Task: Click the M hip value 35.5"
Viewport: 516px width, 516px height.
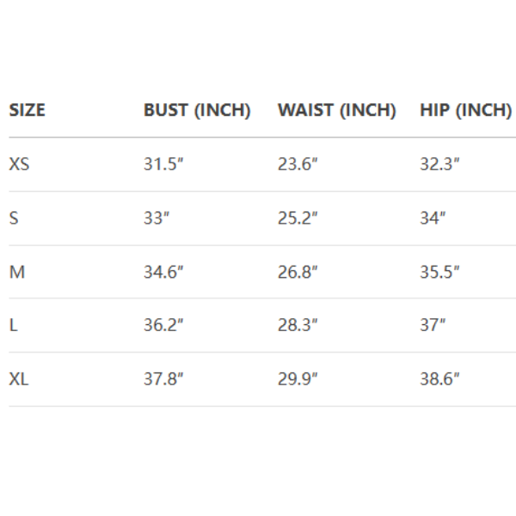Action: click(439, 272)
